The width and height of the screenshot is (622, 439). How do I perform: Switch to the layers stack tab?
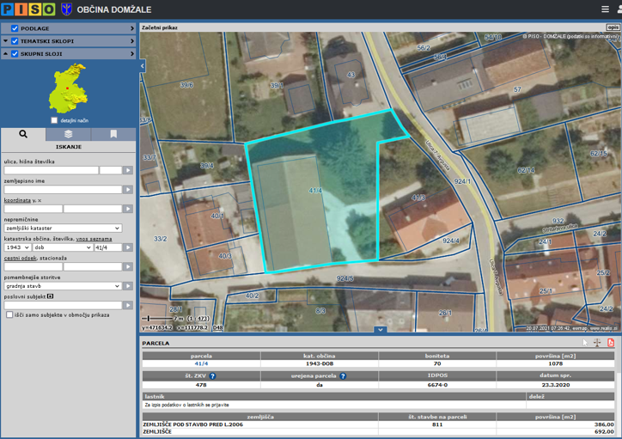(x=68, y=134)
